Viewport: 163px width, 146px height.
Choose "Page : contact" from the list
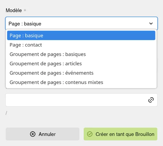(81, 45)
